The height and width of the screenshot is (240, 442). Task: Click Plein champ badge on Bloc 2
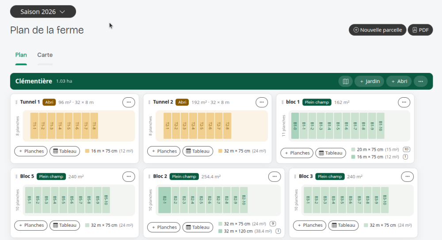(x=184, y=176)
